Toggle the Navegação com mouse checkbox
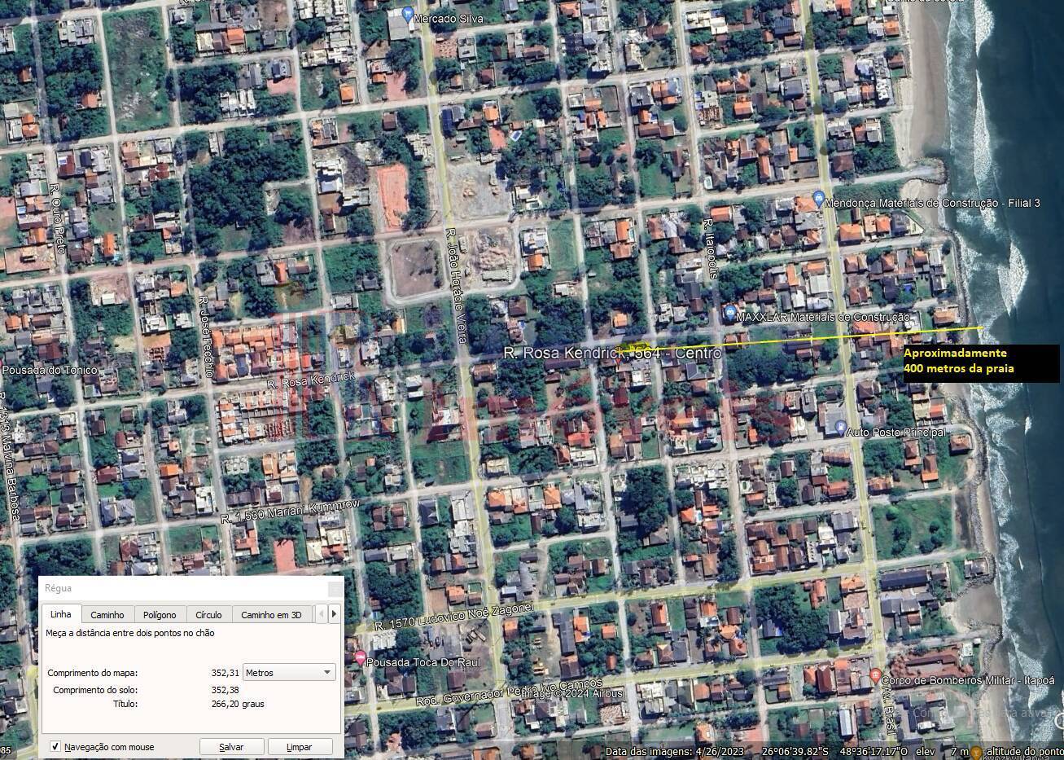Viewport: 1064px width, 760px height. click(x=55, y=746)
